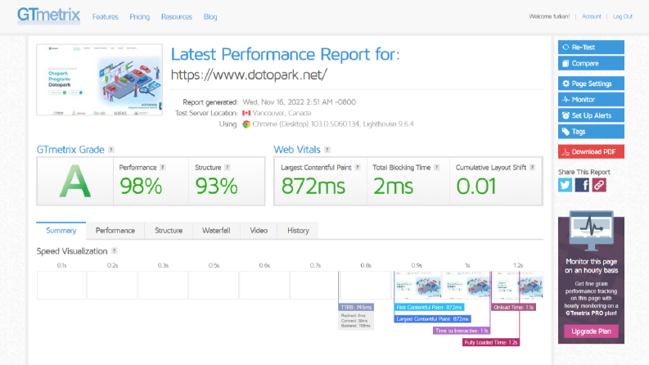Switch to the Structure tab
Image resolution: width=649 pixels, height=365 pixels.
pyautogui.click(x=169, y=231)
